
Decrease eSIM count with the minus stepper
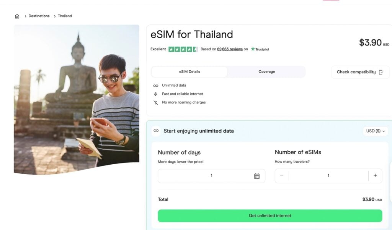281,175
